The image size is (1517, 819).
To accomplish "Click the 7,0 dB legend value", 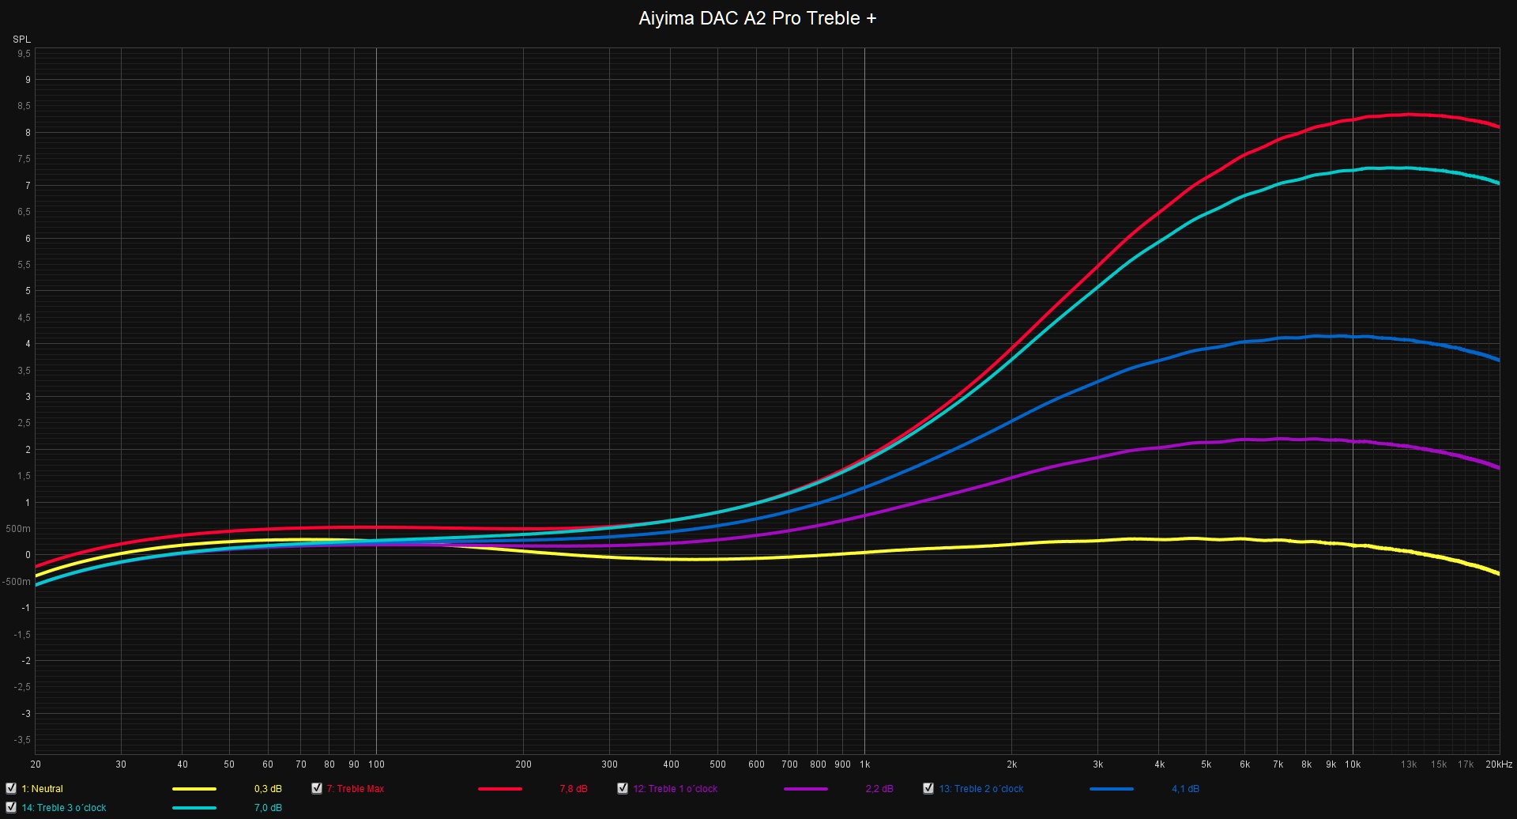I will click(x=268, y=808).
